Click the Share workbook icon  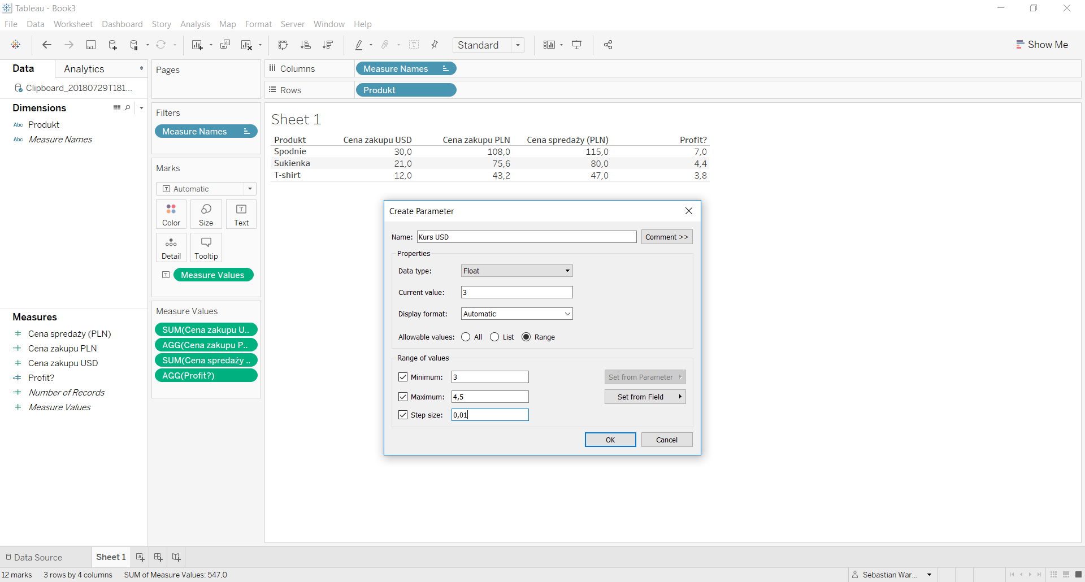point(608,45)
